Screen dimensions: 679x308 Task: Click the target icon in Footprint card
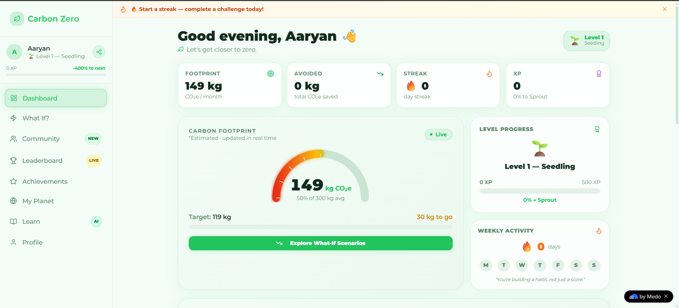[271, 74]
